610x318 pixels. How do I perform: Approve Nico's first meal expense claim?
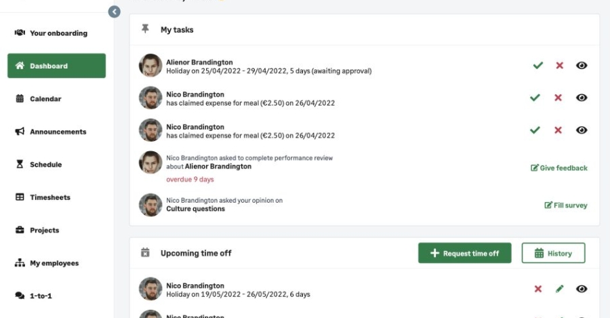click(535, 98)
